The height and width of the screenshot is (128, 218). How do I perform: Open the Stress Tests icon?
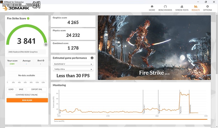point(182,6)
